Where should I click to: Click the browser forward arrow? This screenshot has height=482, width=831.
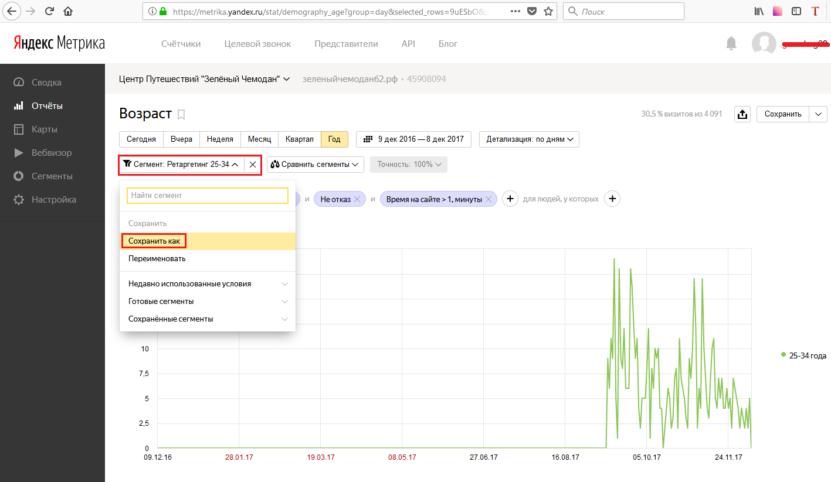pyautogui.click(x=31, y=11)
